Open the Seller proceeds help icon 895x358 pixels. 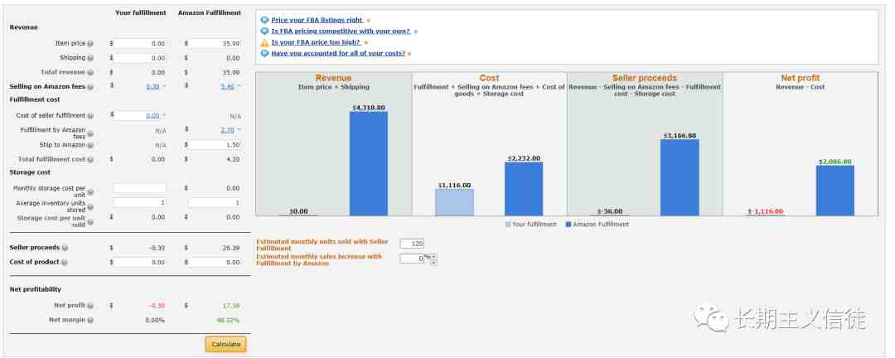click(65, 248)
